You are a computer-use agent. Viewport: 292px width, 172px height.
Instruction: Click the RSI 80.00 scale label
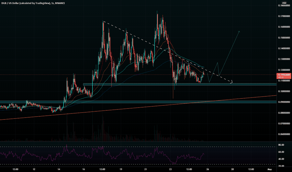point(281,145)
